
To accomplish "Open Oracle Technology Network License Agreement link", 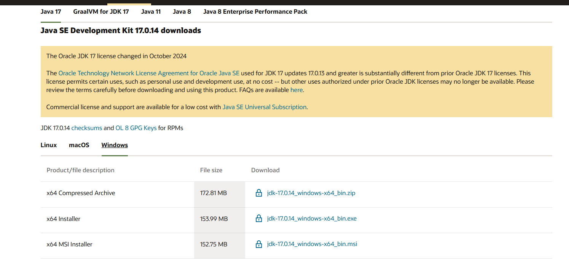I will (x=149, y=73).
